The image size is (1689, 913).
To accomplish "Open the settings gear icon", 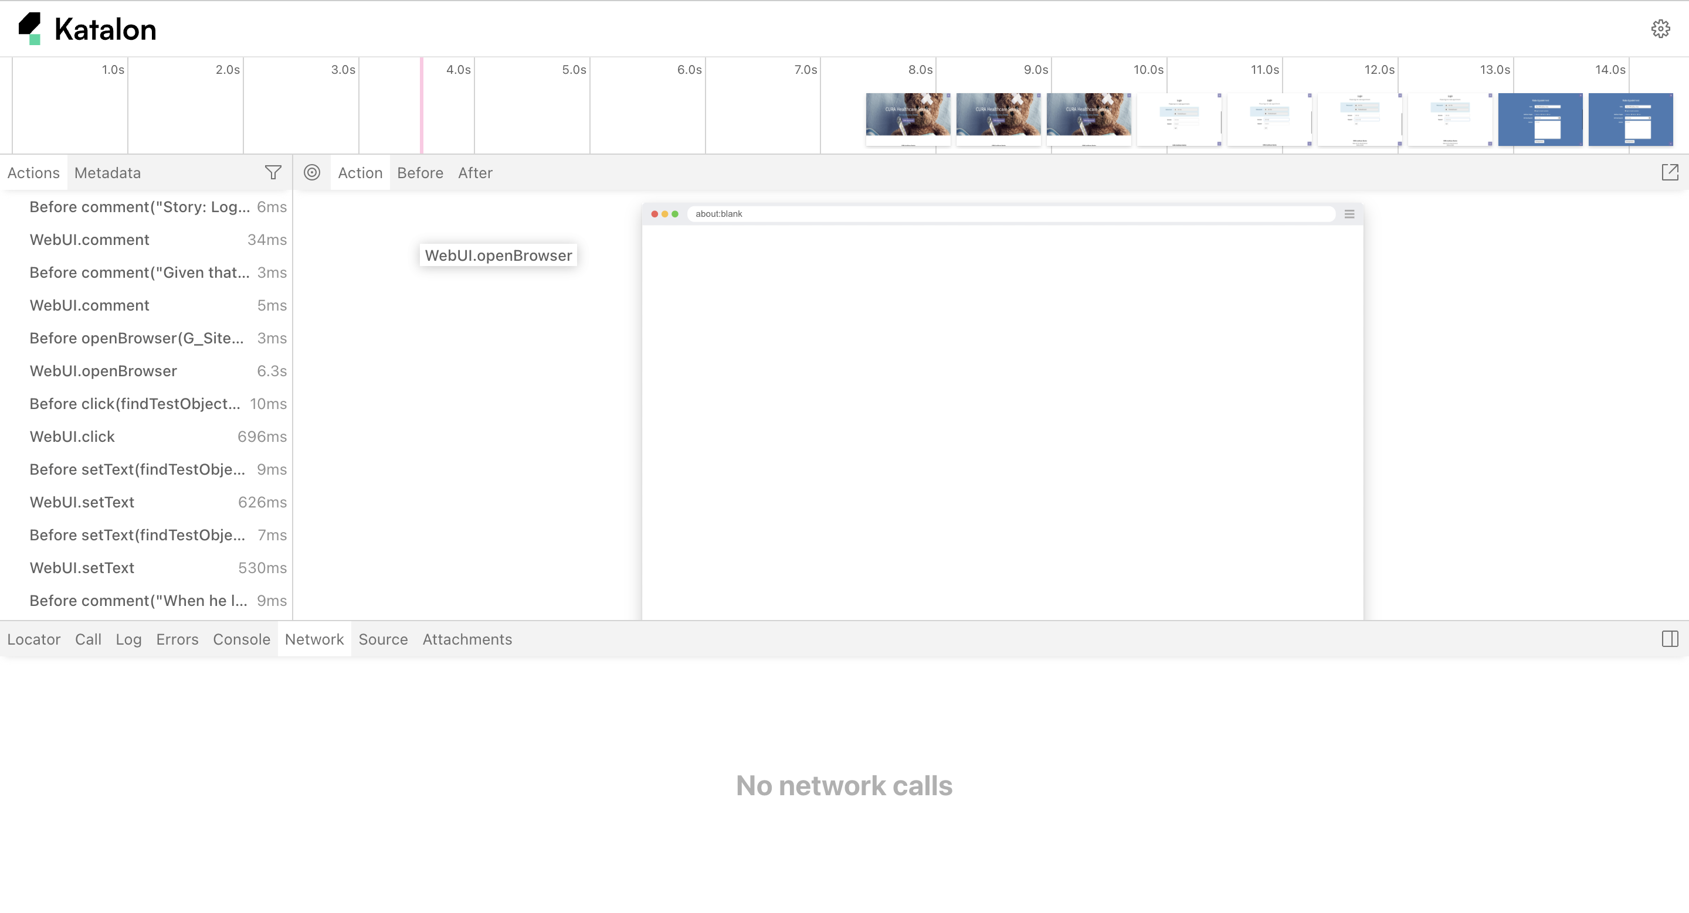I will (1660, 29).
